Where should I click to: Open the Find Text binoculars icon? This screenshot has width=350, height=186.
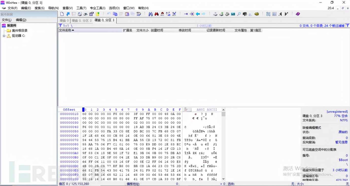click(150, 14)
